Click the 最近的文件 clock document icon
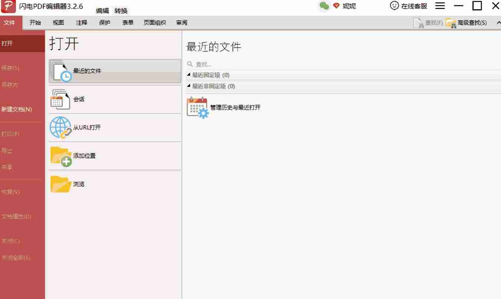Viewport: 501px width, 299px height. coord(61,71)
